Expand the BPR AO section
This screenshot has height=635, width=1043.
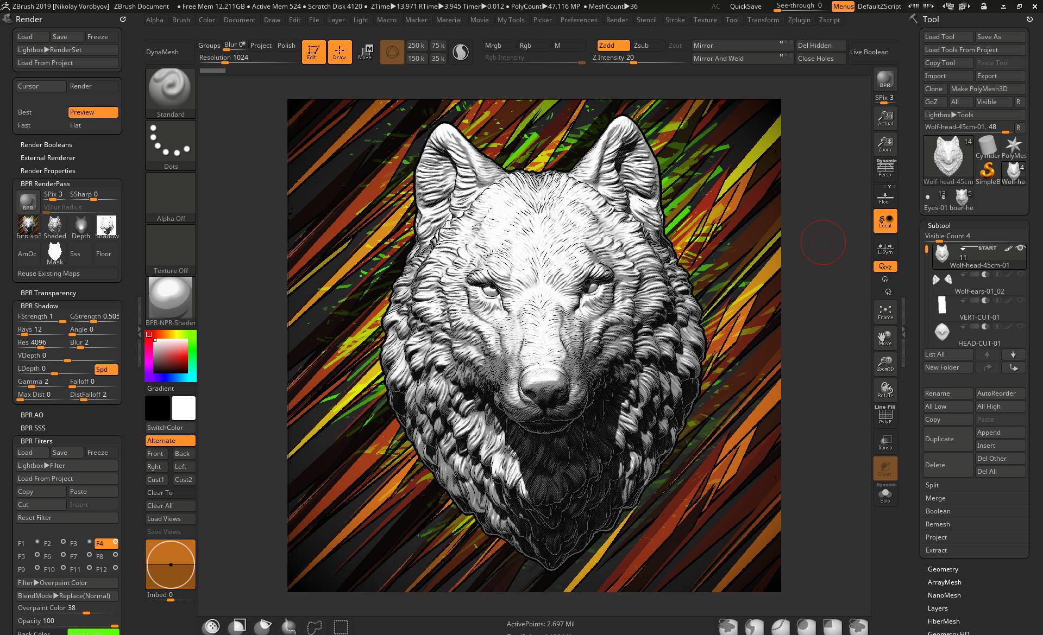point(32,415)
